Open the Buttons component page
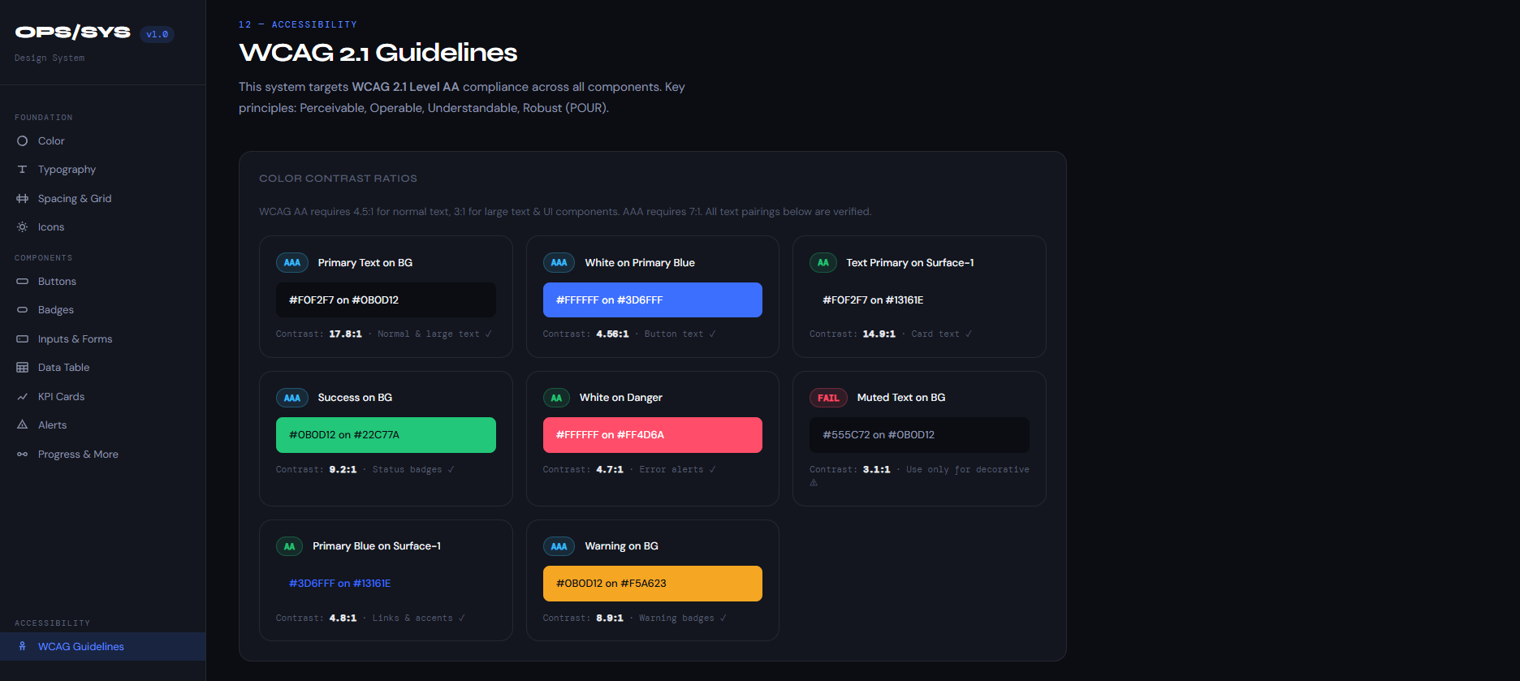 tap(57, 281)
